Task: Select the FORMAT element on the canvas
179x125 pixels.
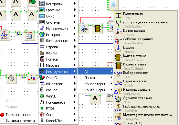Action: pyautogui.click(x=29, y=35)
